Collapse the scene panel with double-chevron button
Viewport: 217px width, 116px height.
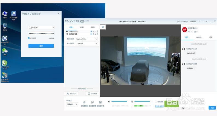coord(103,27)
